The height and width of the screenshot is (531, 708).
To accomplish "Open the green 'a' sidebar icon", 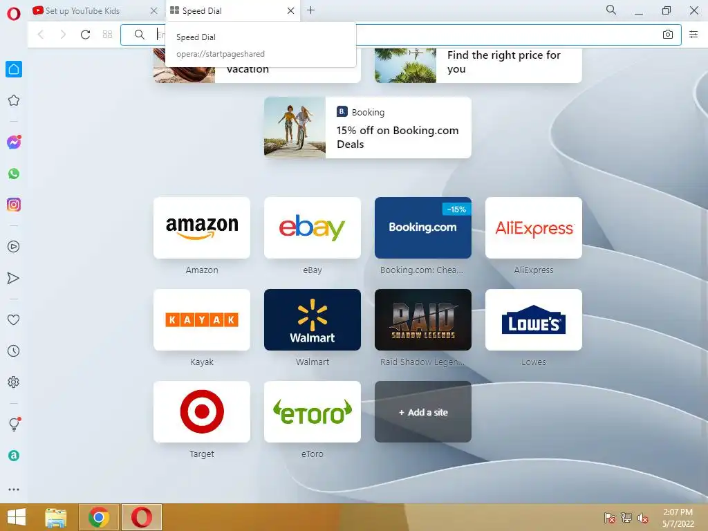I will 14,456.
